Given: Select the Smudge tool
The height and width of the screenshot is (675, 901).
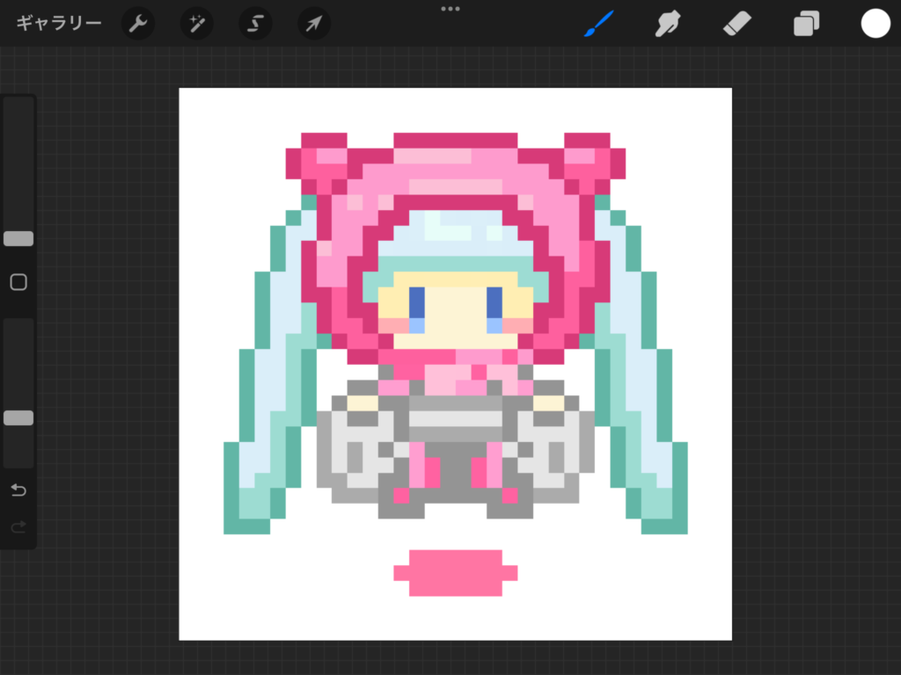Looking at the screenshot, I should point(668,24).
